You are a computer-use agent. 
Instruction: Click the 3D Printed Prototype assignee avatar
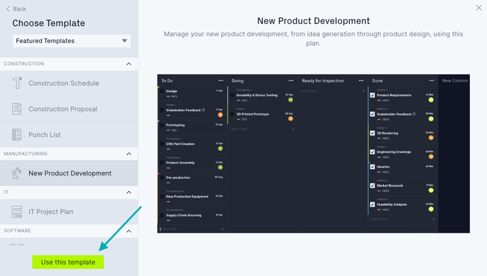tap(290, 119)
